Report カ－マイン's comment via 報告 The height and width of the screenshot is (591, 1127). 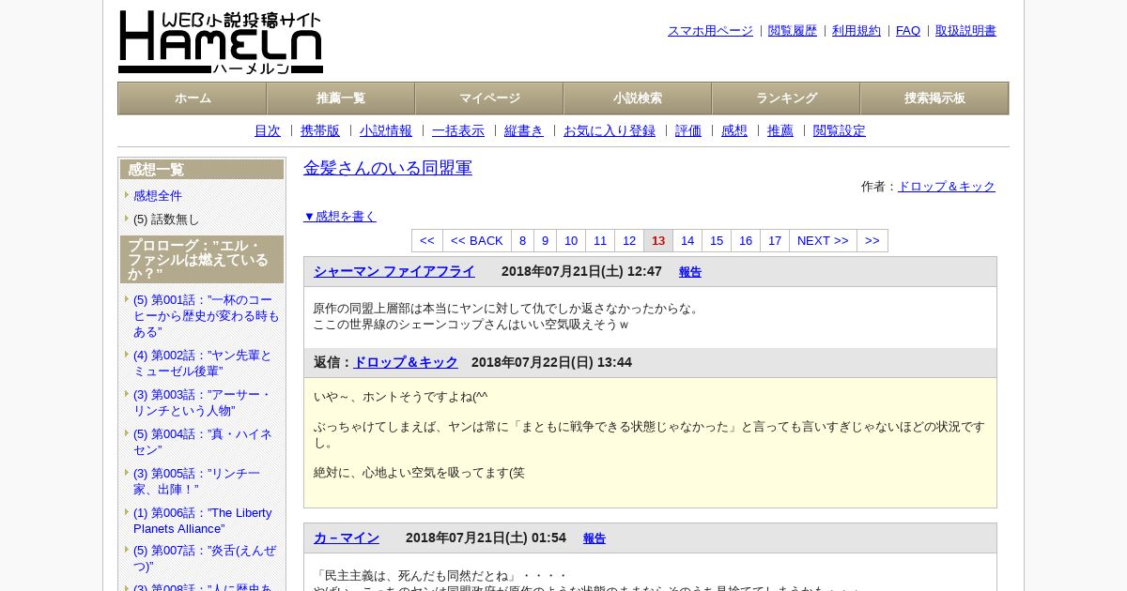(594, 538)
